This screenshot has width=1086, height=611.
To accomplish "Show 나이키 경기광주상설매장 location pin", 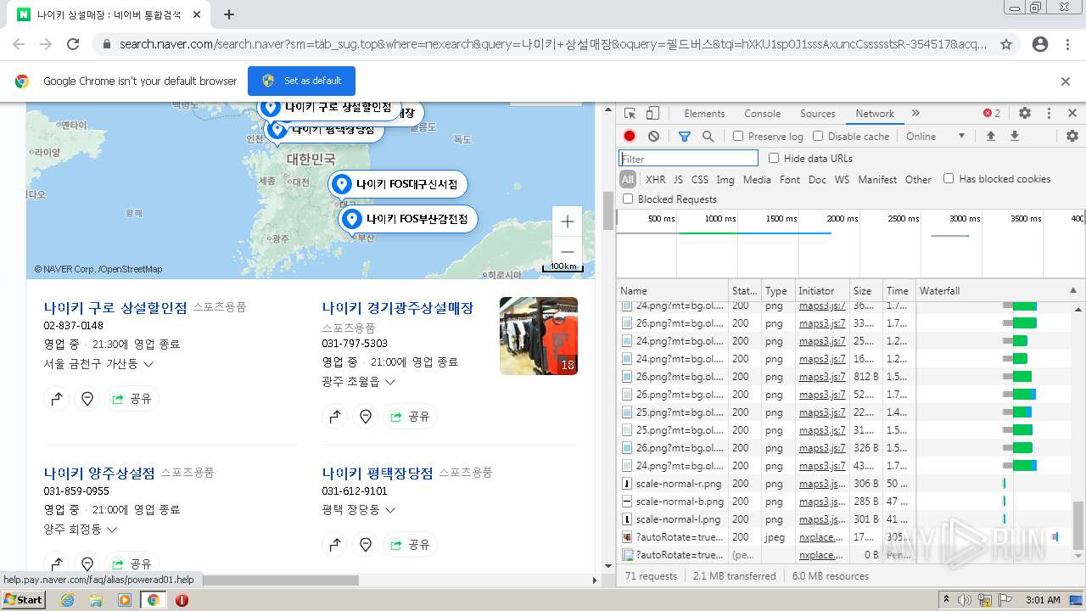I will 366,417.
